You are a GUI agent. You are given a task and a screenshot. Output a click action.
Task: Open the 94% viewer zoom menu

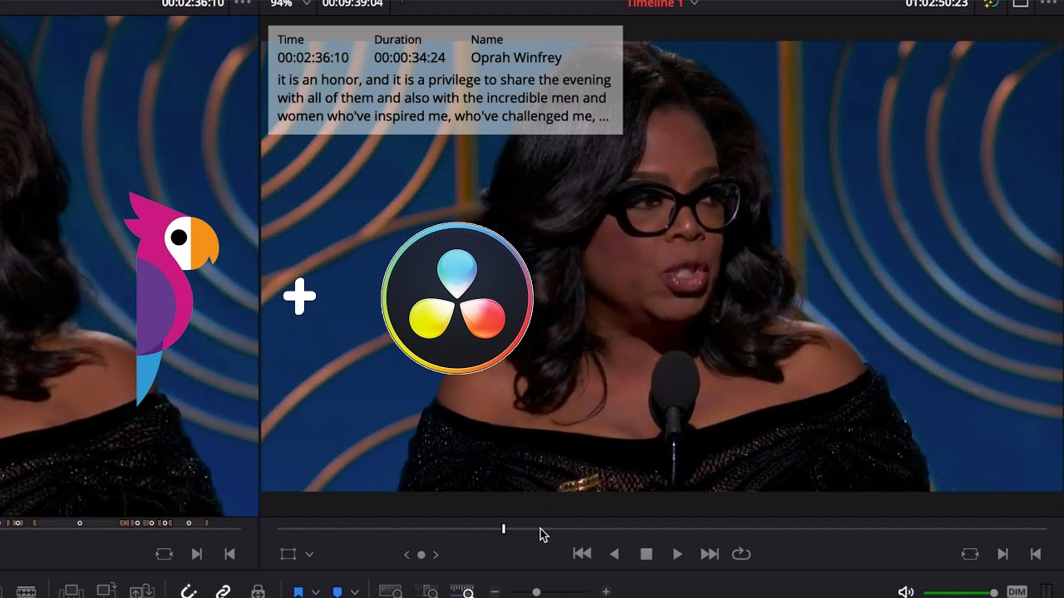[x=306, y=4]
